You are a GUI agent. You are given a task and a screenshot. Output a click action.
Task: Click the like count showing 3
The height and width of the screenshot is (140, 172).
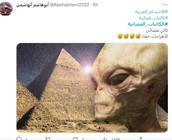click(x=83, y=139)
